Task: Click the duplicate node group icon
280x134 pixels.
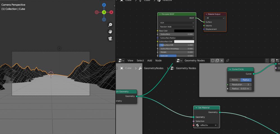Action: [217, 61]
